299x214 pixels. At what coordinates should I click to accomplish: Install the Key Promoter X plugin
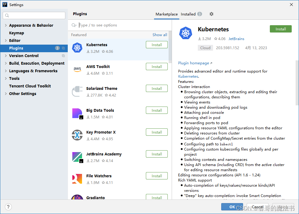point(157,132)
